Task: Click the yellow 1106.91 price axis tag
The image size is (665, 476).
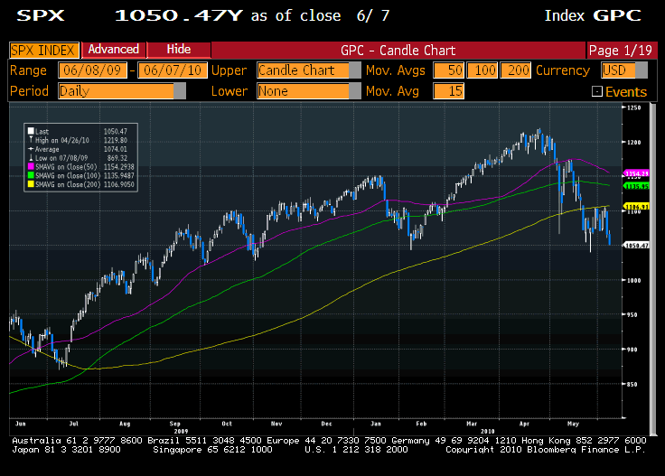Action: pos(639,207)
